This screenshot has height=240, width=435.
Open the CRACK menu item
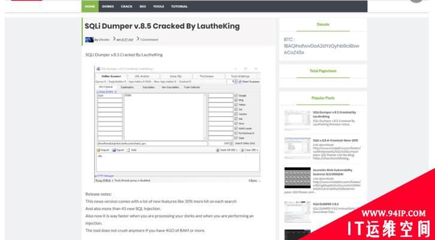tap(126, 7)
